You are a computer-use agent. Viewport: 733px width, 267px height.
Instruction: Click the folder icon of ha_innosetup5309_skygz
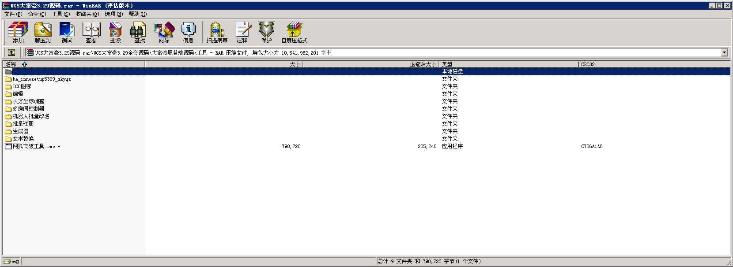tap(8, 79)
